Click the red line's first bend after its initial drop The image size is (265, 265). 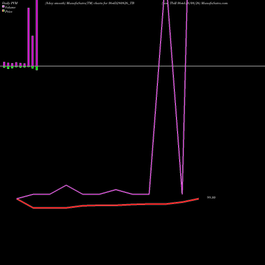click(x=33, y=208)
